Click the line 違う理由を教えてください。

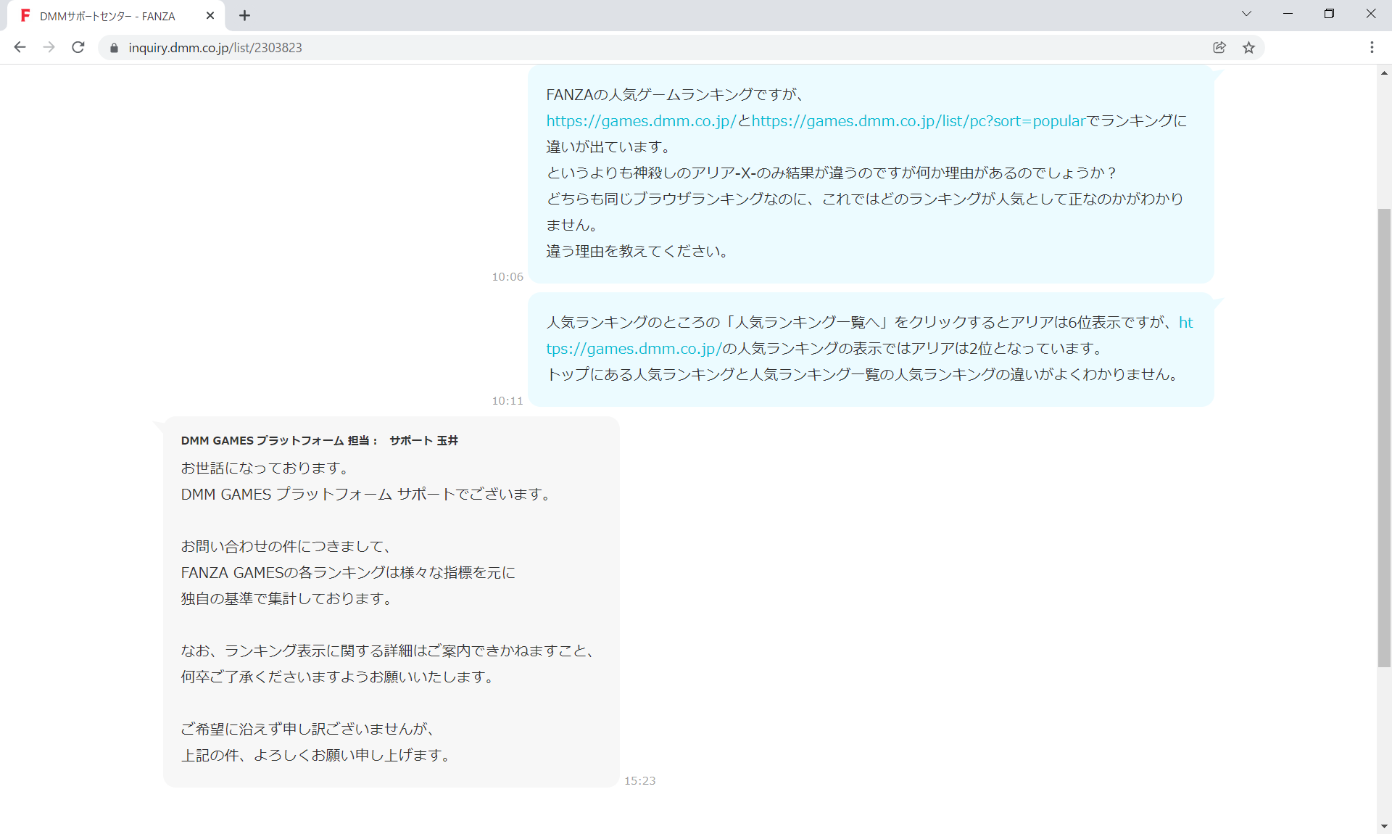(x=639, y=251)
